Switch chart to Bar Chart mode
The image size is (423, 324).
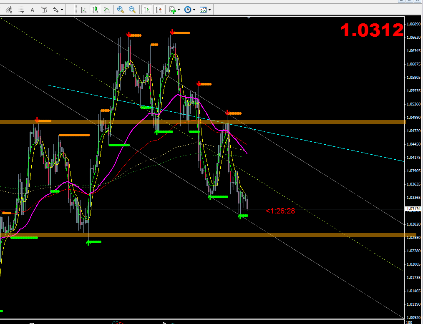(x=84, y=10)
